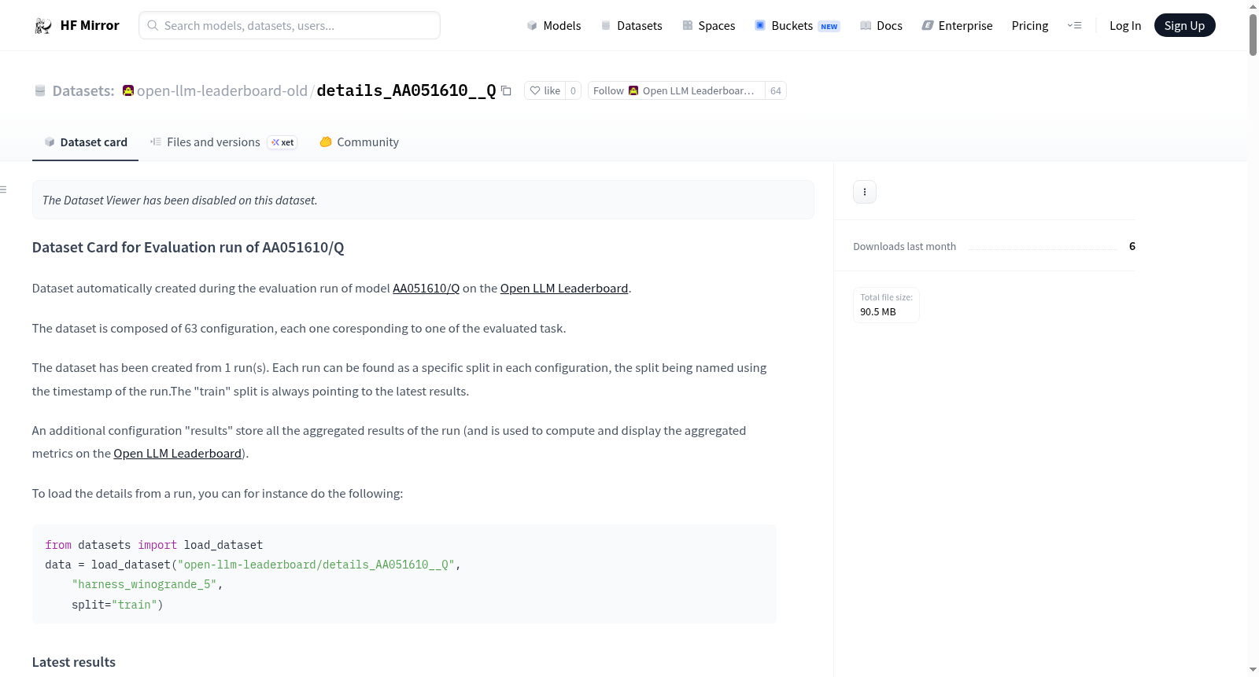Follow the first Open LLM Leaderboard link
Viewport: 1259px width, 677px height.
click(x=564, y=289)
